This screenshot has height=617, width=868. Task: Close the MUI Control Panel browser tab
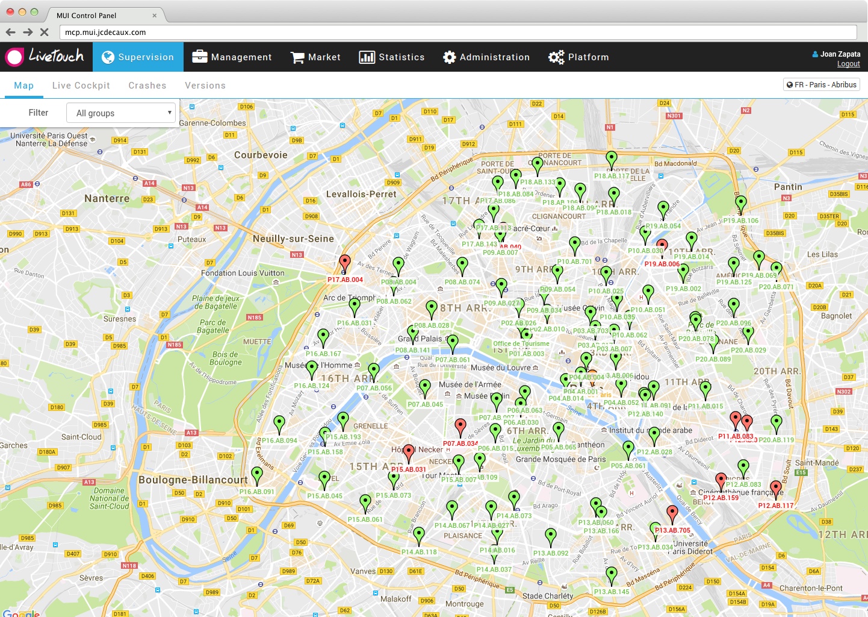[155, 16]
